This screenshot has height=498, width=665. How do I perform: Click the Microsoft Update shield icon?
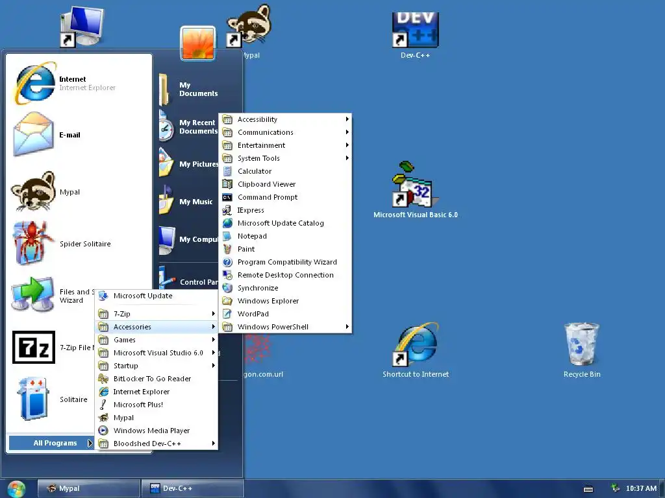(x=103, y=296)
